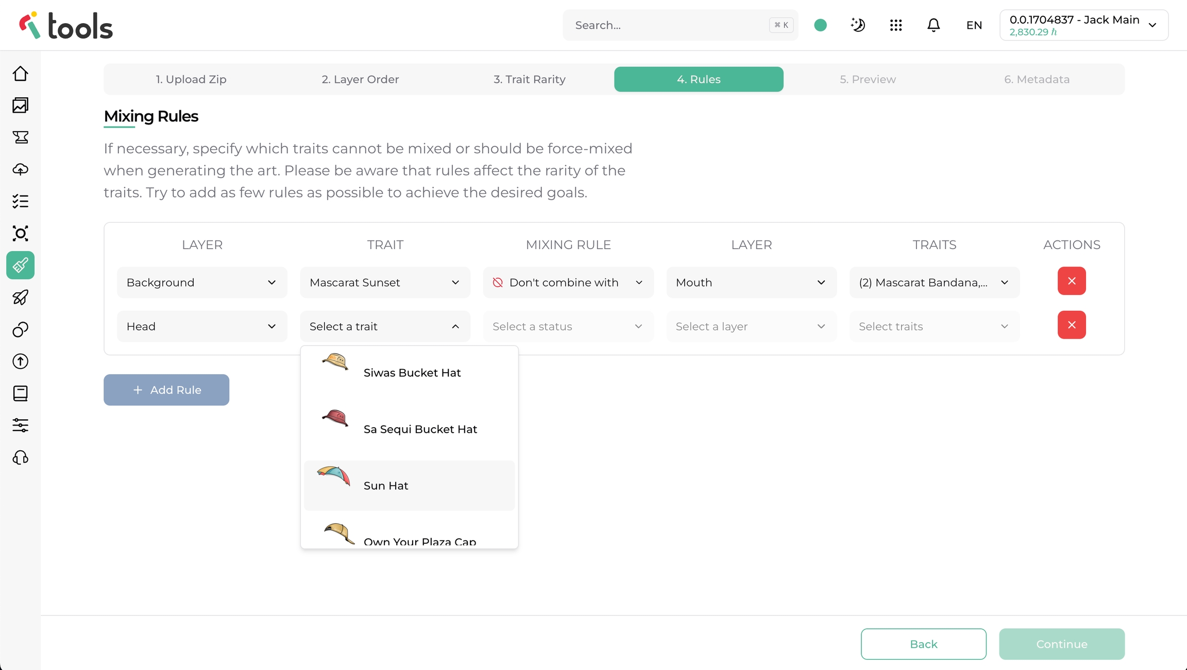Go to the 3. Trait Rarity step
The height and width of the screenshot is (670, 1187).
click(529, 79)
